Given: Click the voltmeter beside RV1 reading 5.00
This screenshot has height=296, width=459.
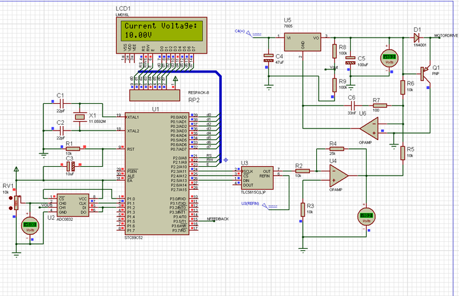Looking at the screenshot, I should [30, 225].
